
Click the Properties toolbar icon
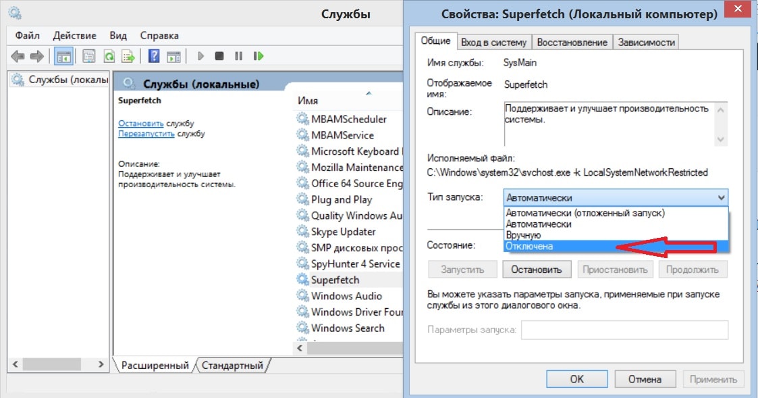point(89,56)
